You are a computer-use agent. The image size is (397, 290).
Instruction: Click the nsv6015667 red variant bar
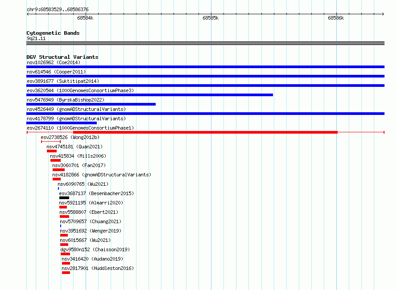[x=64, y=245]
